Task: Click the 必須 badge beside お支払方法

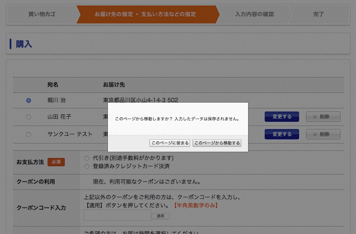Action: pos(56,162)
